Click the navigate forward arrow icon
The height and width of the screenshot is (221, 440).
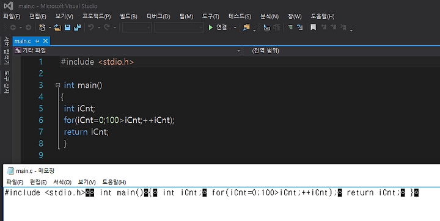(28, 27)
